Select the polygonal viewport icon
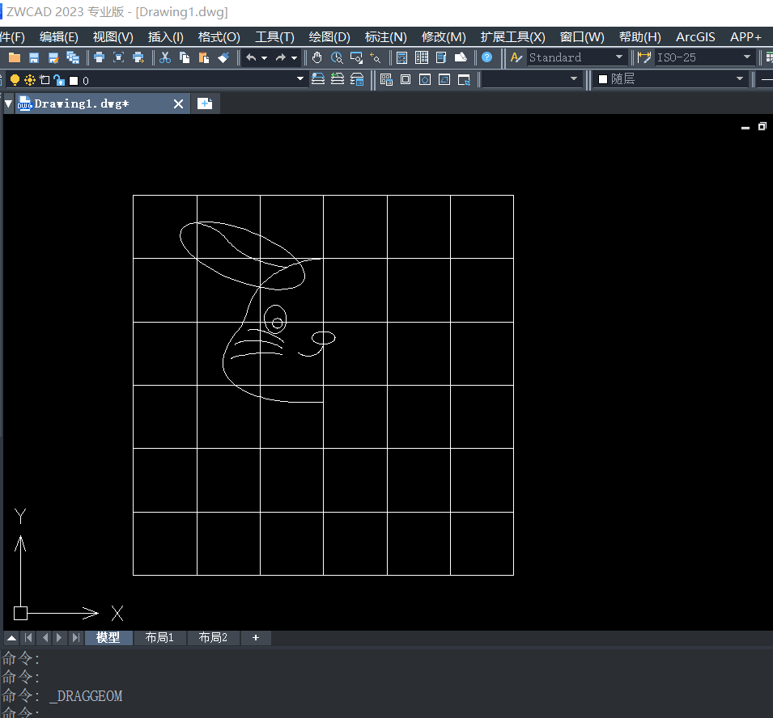The image size is (773, 718). point(425,80)
